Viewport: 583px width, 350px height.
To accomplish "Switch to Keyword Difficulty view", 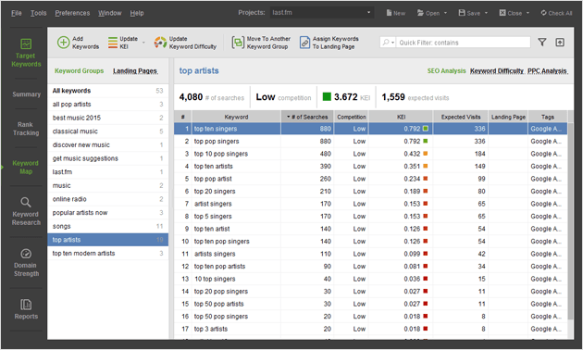I will click(497, 71).
